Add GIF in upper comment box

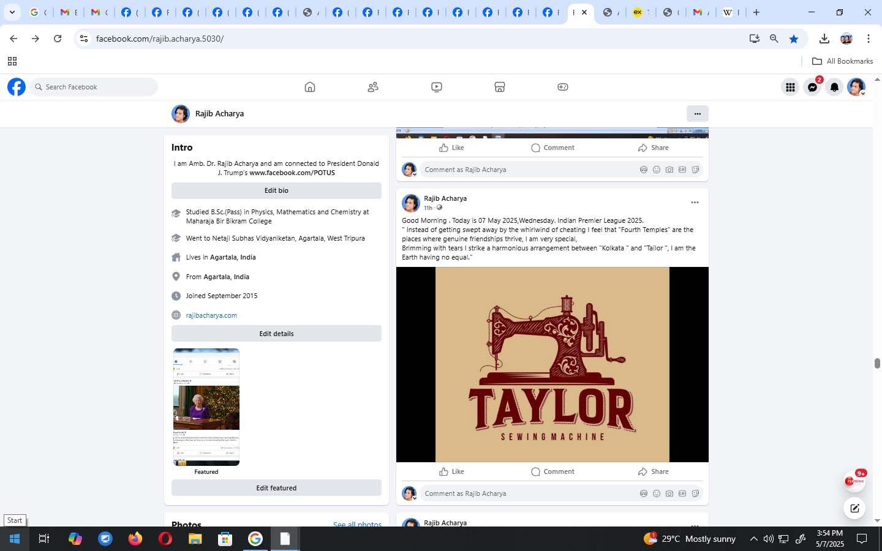point(682,170)
